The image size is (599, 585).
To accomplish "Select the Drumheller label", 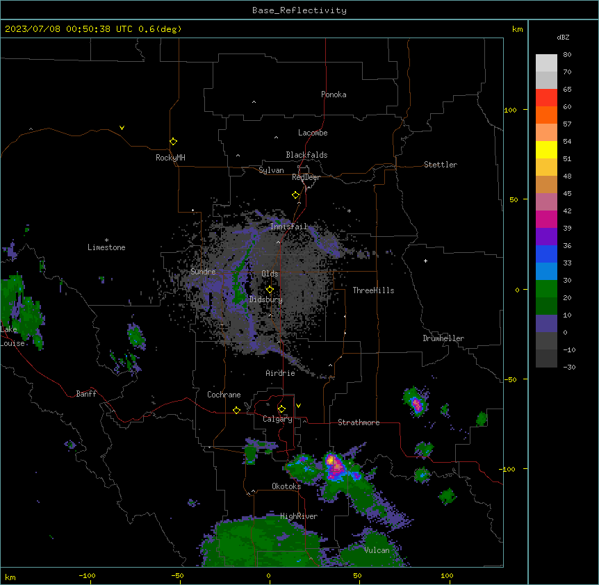I will (443, 338).
